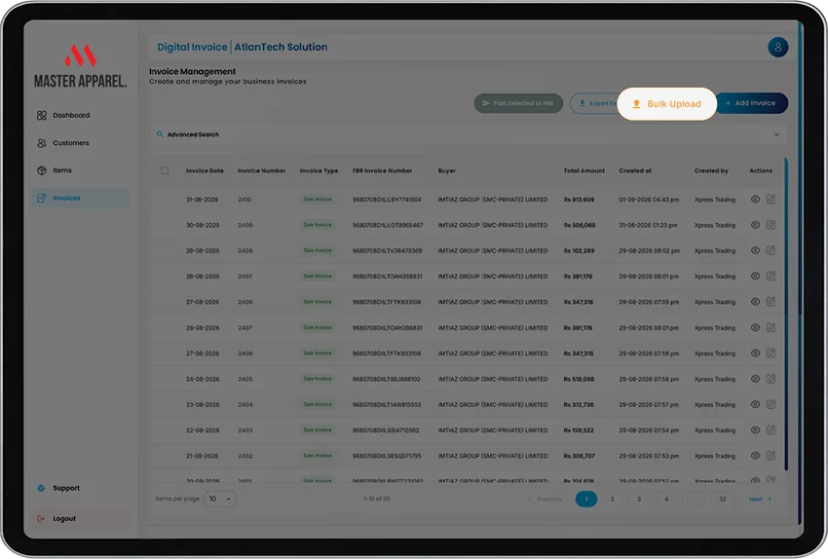Click the Dashboard grid icon in sidebar

[x=42, y=116]
